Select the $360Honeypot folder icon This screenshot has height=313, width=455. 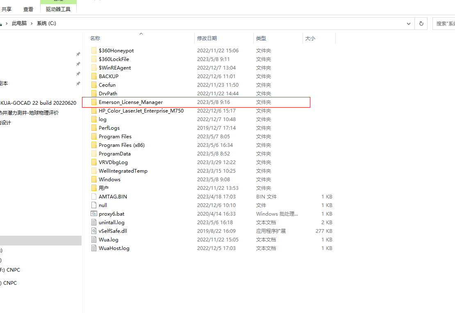[x=94, y=51]
